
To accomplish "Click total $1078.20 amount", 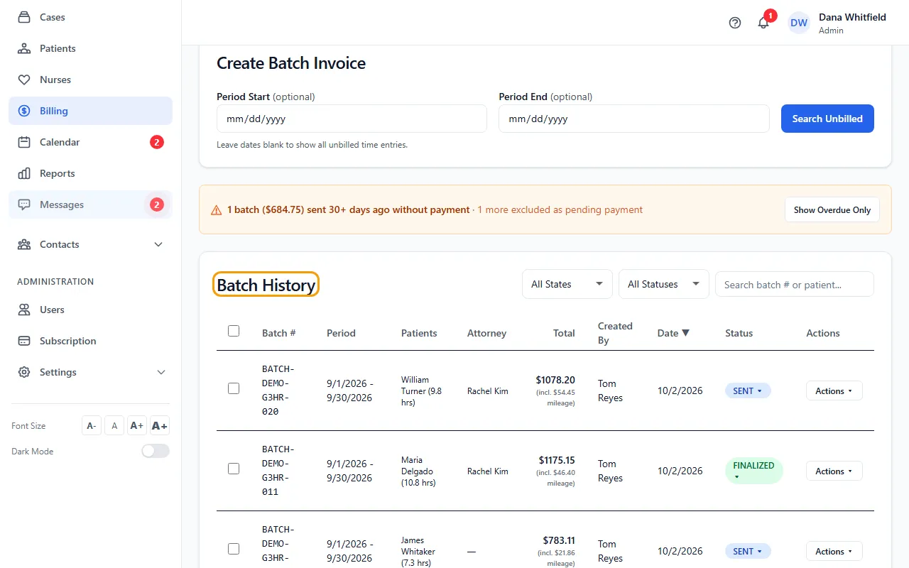I will (x=555, y=380).
